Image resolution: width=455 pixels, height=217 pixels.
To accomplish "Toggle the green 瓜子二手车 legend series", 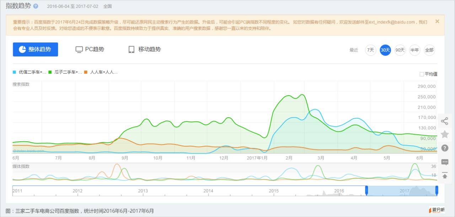I will click(65, 72).
